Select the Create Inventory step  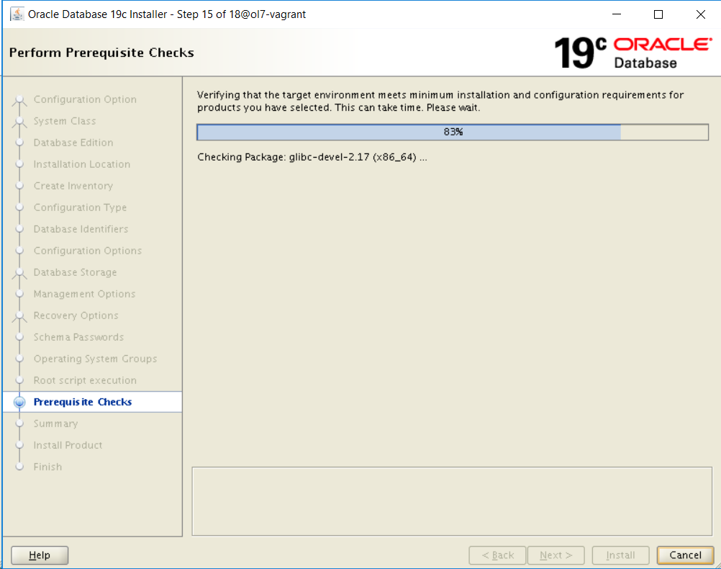[x=73, y=186]
